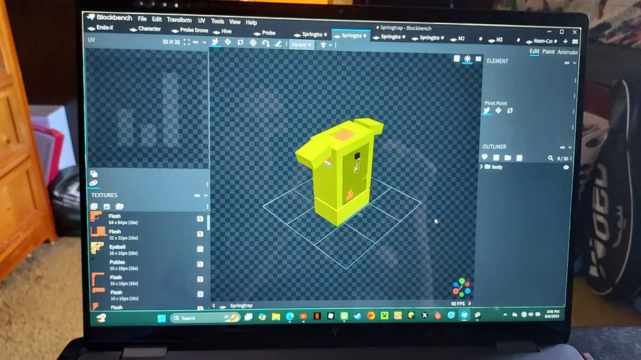This screenshot has width=641, height=360.
Task: Save the Pubies texture
Action: click(200, 264)
